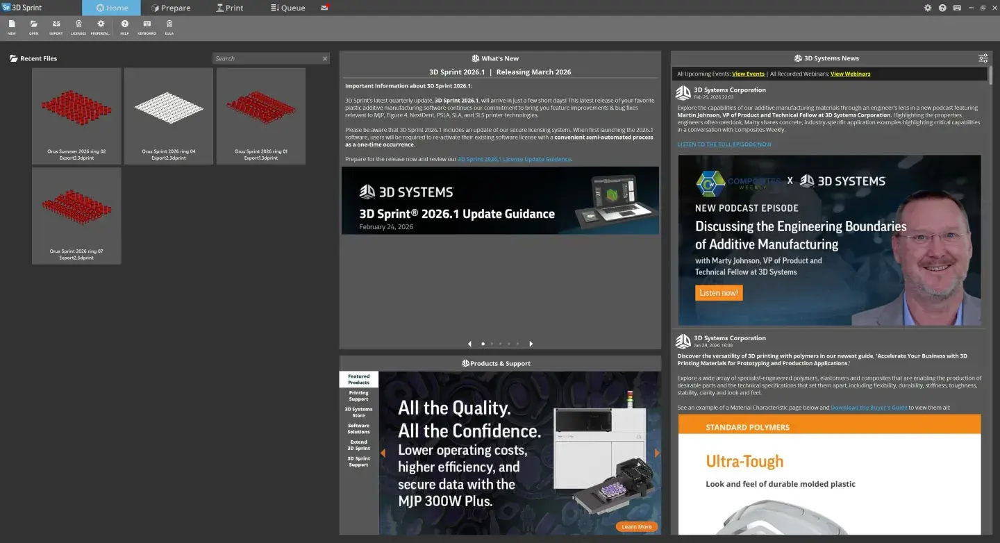
Task: Clear the Recent Files search box
Action: point(324,58)
